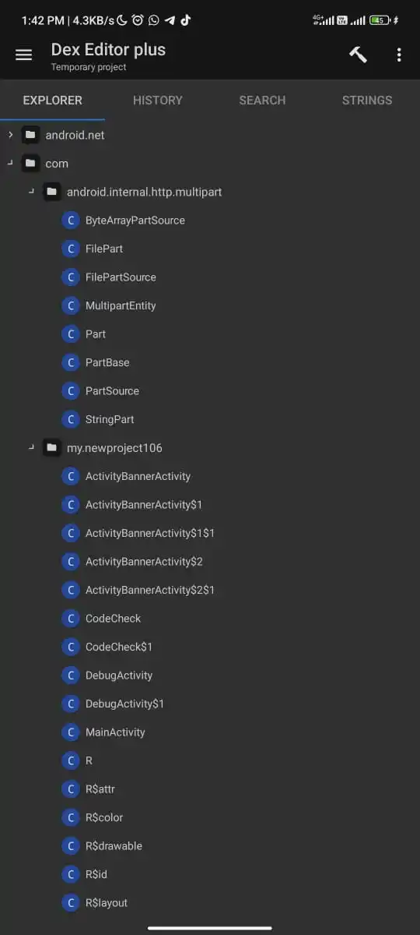Switch to the HISTORY tab
The height and width of the screenshot is (935, 420).
[158, 100]
